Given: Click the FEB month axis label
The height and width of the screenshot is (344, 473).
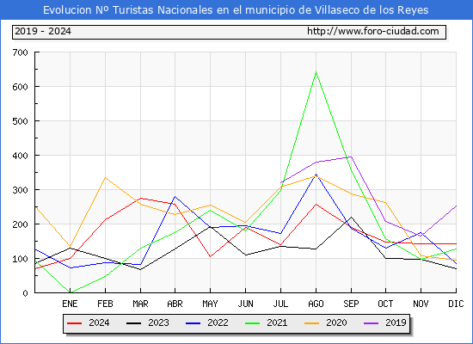Looking at the screenshot, I should (105, 304).
